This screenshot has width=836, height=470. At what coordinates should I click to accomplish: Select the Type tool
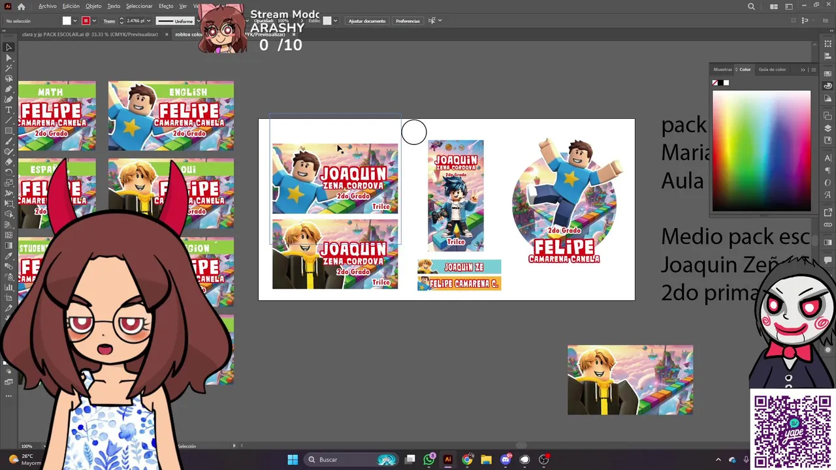tap(8, 110)
